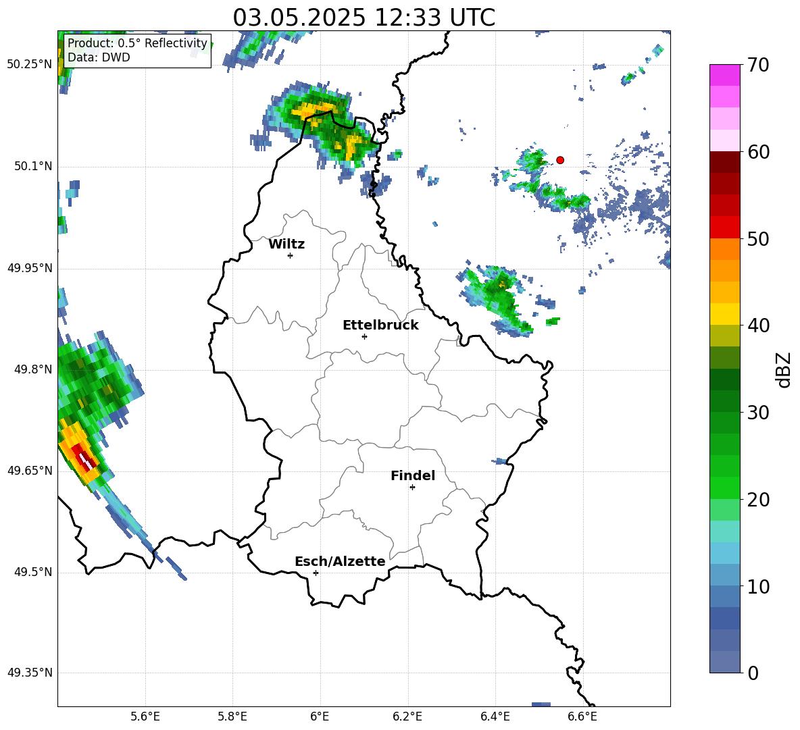The width and height of the screenshot is (800, 730).
Task: Click the bright green colorbar segment at 20
Action: point(725,488)
